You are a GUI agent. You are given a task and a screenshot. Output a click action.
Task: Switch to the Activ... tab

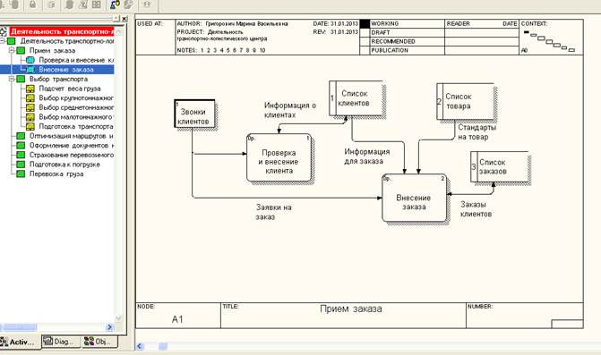tap(20, 342)
